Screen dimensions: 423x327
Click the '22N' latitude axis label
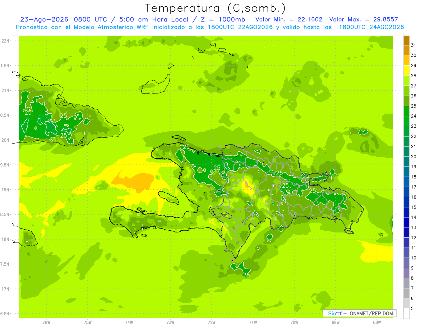(5, 41)
